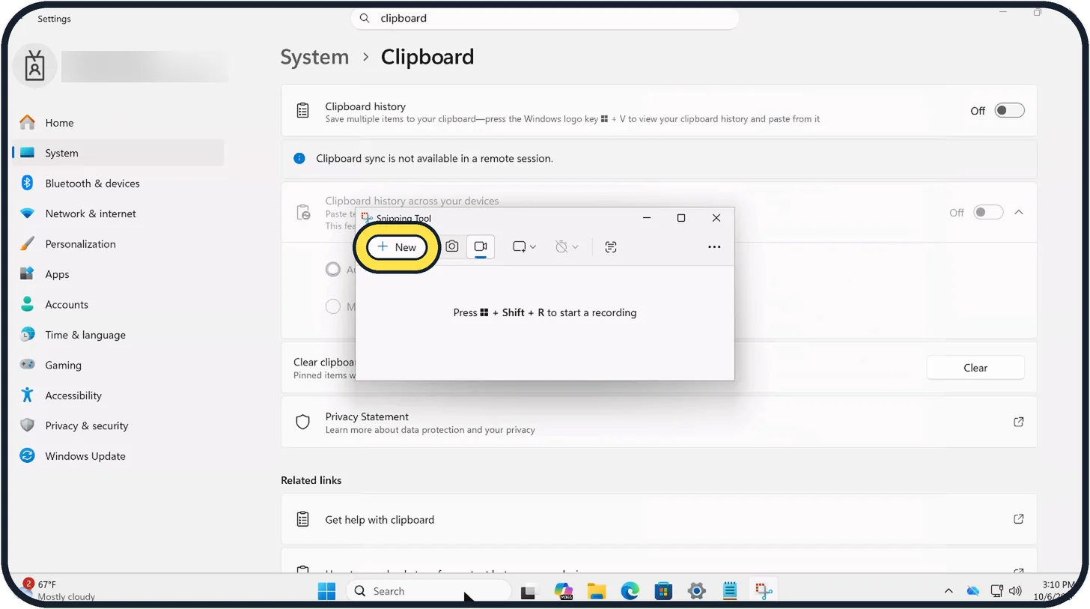This screenshot has height=609, width=1090.
Task: Select the video record mode in Snipping Tool
Action: (481, 246)
